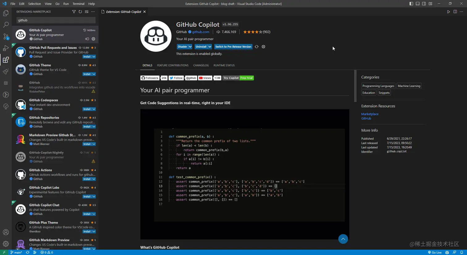Screen dimensions: 467x255
Task: Open Source Control view with badge
Action: pos(6,36)
